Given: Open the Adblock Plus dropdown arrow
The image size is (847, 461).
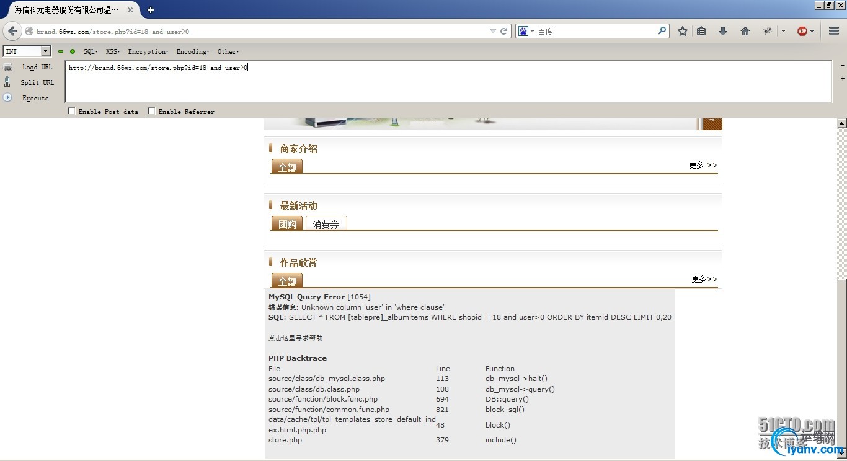Looking at the screenshot, I should (812, 31).
